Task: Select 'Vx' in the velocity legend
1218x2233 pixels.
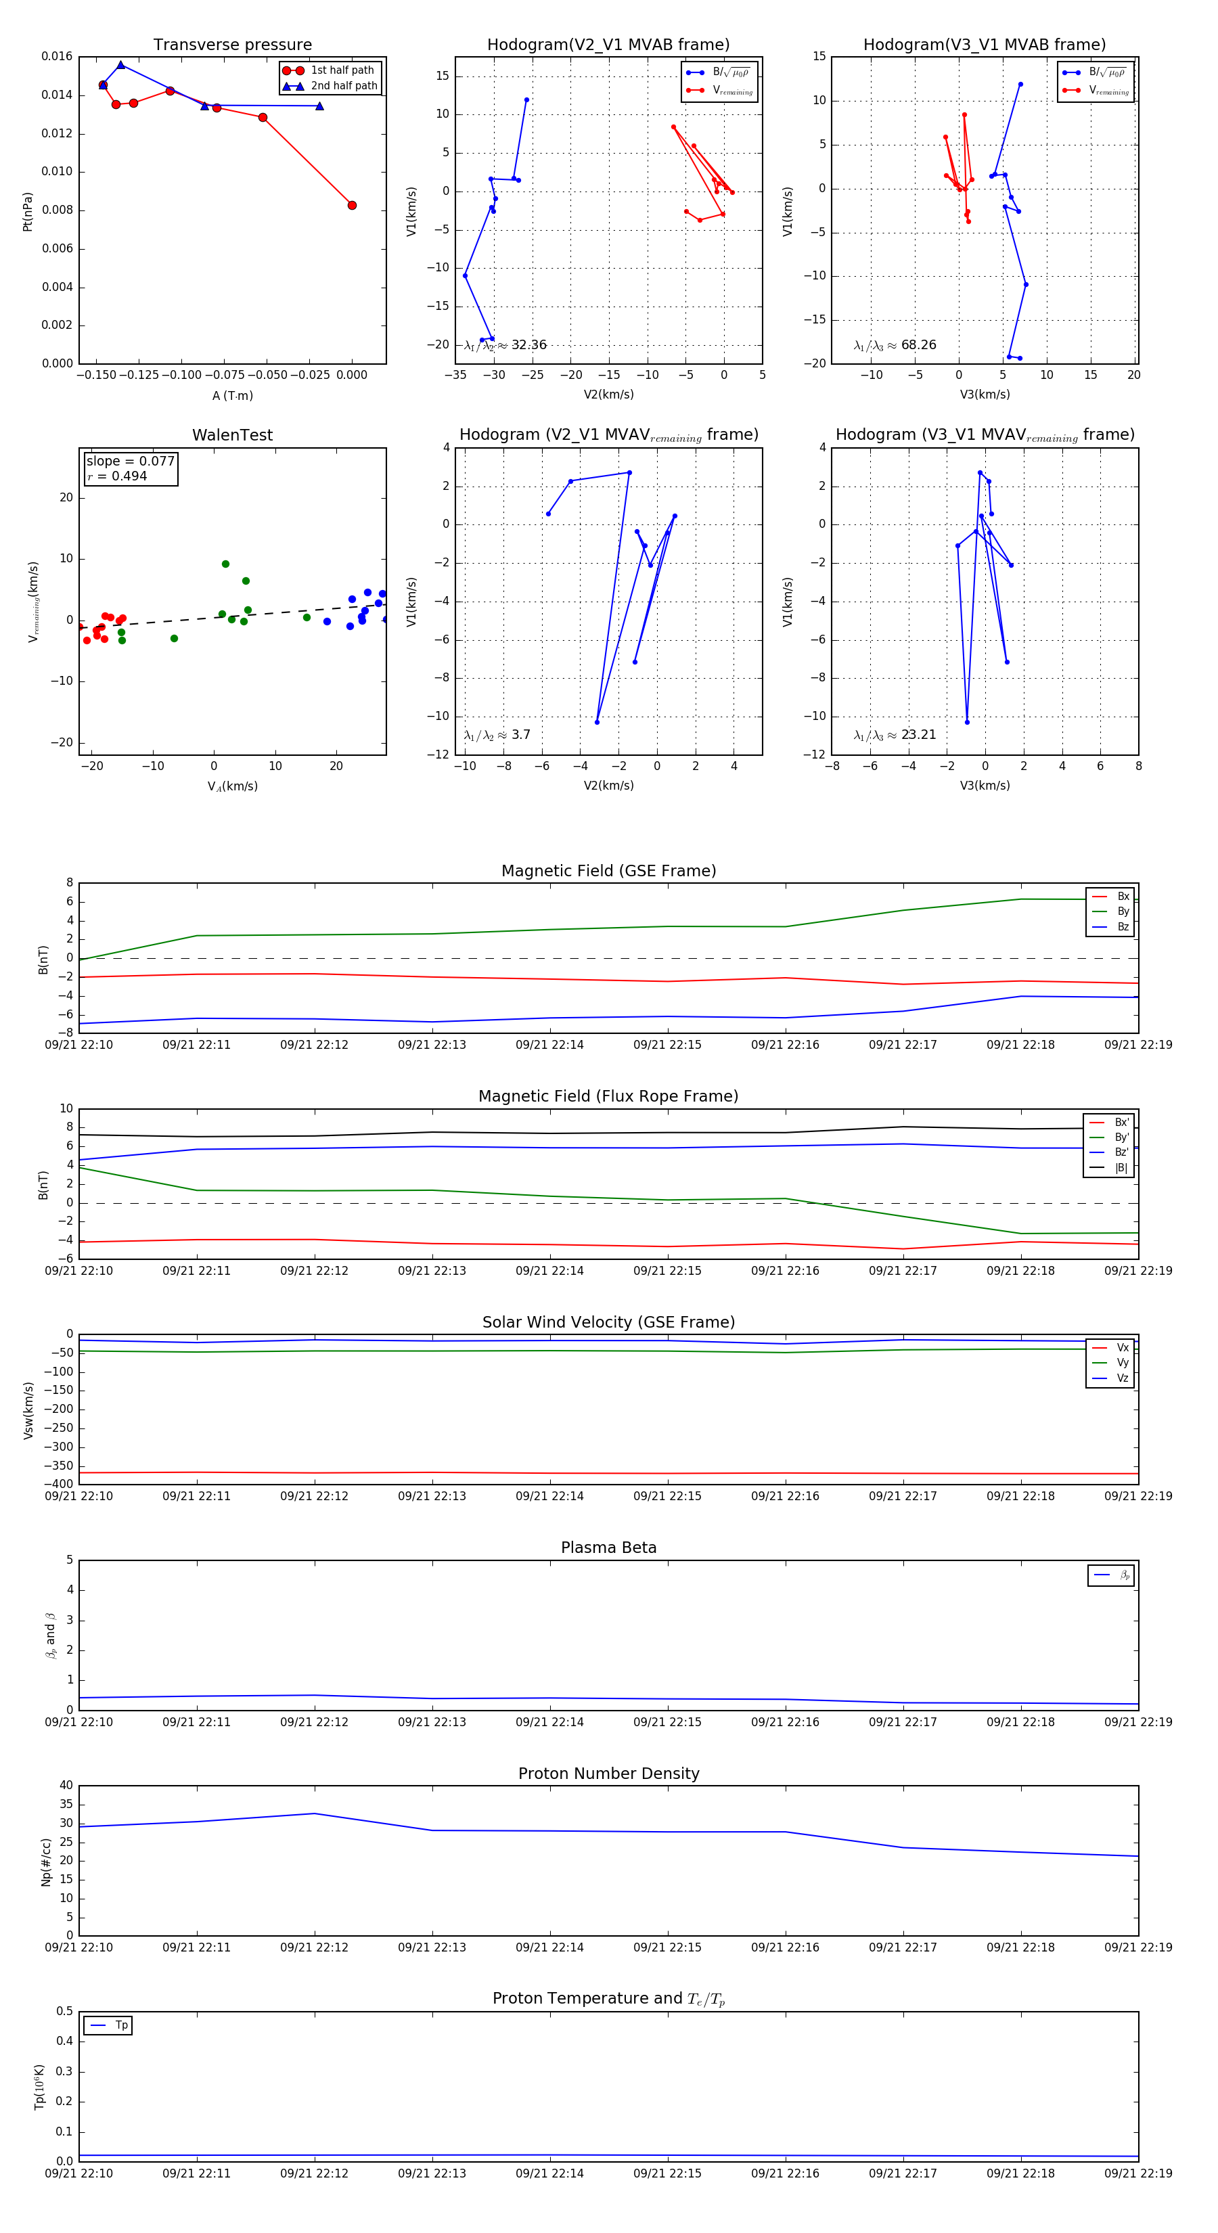Action: 1110,1348
